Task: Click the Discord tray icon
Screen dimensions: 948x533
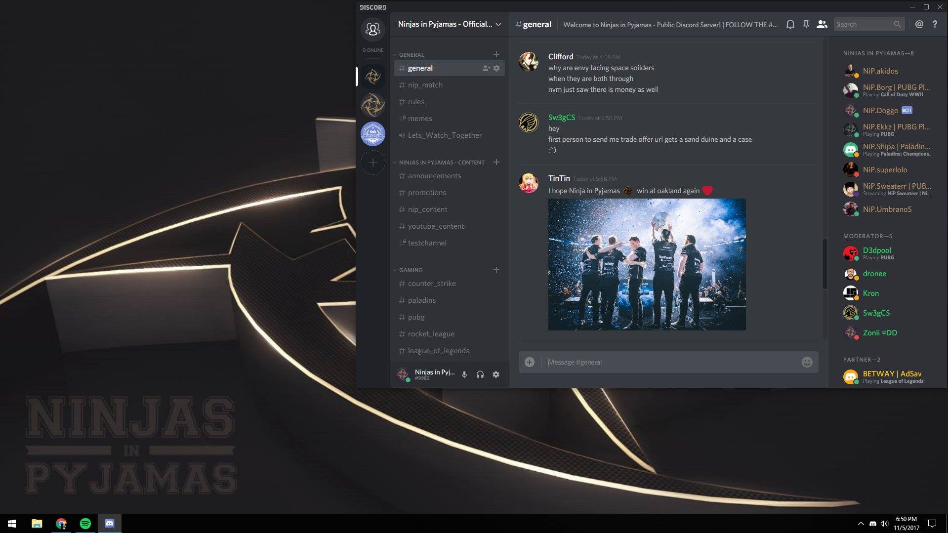Action: click(873, 523)
